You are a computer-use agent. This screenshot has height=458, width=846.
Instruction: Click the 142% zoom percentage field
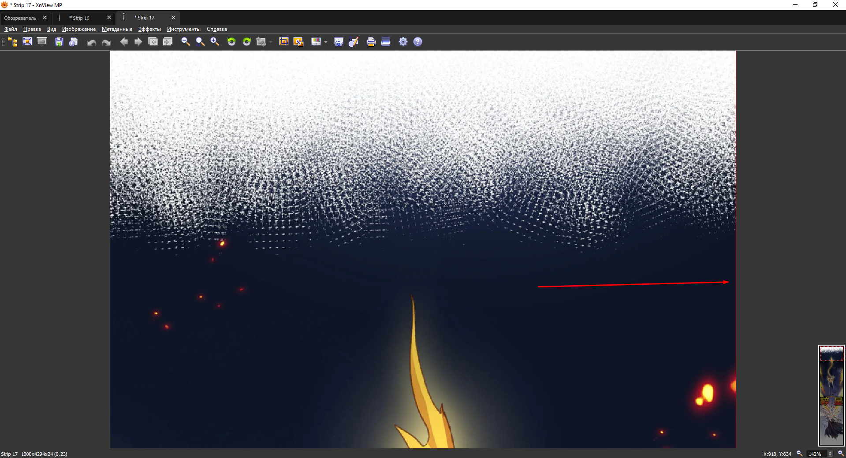816,454
